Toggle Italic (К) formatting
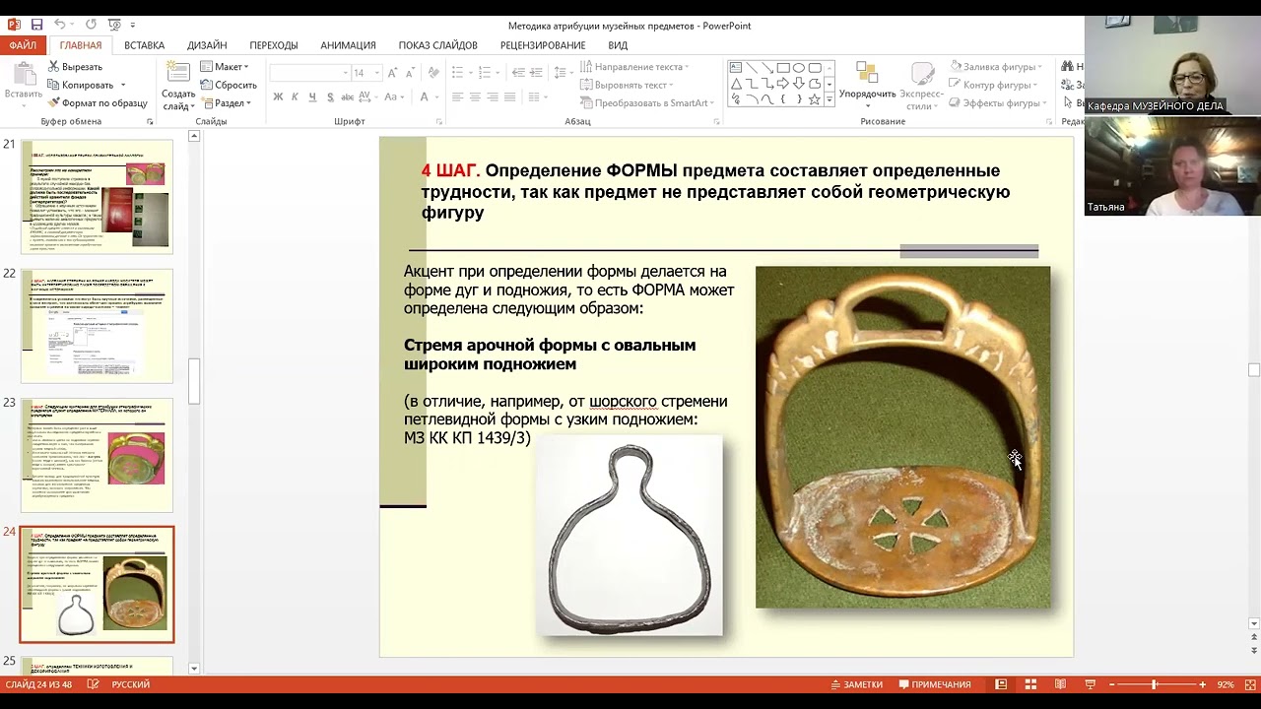Screen dimensions: 1261x709 pyautogui.click(x=295, y=97)
